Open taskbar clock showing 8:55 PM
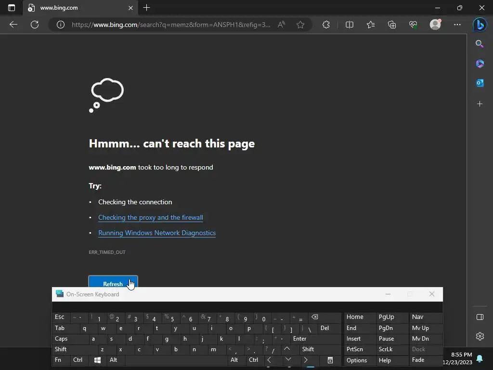Image resolution: width=493 pixels, height=370 pixels. [457, 358]
